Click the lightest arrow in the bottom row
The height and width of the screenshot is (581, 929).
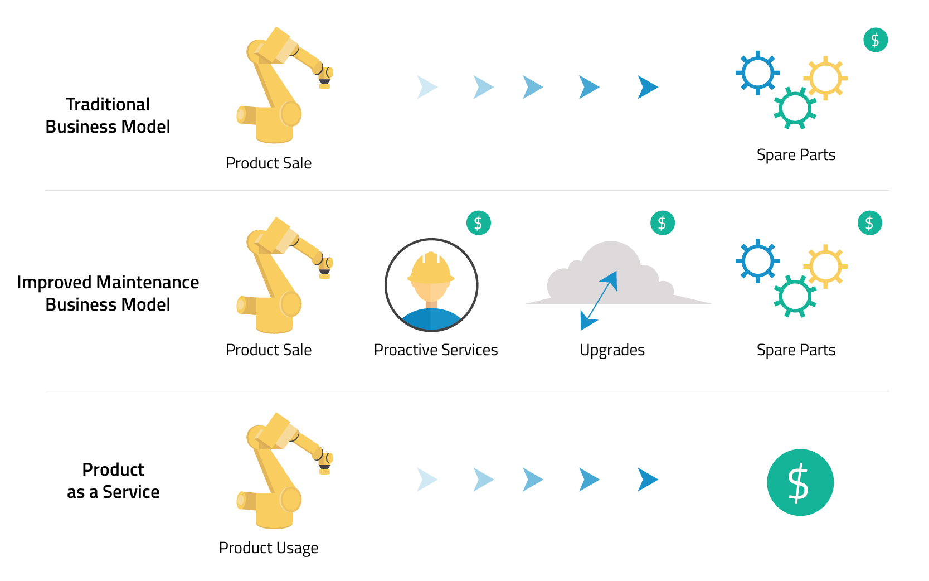(427, 480)
